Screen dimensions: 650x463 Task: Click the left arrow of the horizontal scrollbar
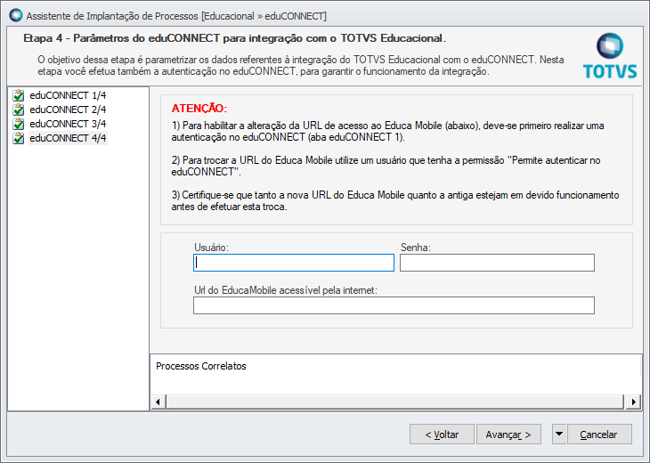click(158, 402)
